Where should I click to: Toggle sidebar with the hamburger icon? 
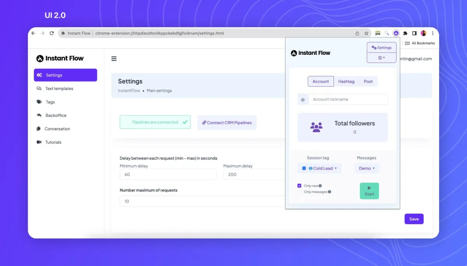point(114,59)
